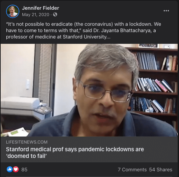Open the three-dot post options menu
Image resolution: width=179 pixels, height=177 pixels.
pyautogui.click(x=166, y=11)
